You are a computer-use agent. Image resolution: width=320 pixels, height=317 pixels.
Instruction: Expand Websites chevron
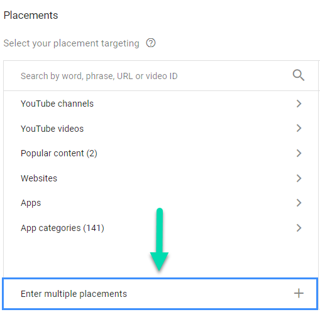click(x=299, y=178)
